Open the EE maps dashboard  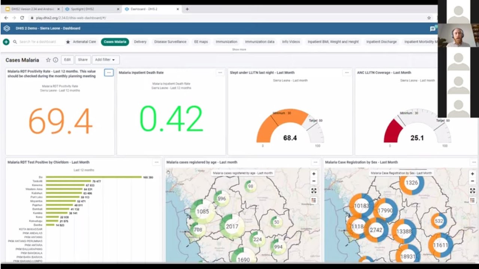[201, 42]
